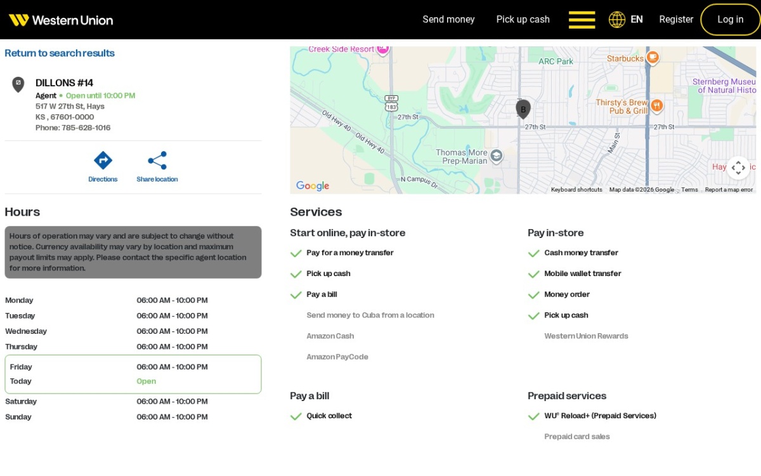761x476 pixels.
Task: Click Map data ©2026 Google text
Action: (x=642, y=190)
